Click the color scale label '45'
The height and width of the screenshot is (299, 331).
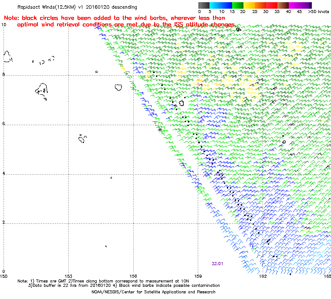click(x=299, y=12)
